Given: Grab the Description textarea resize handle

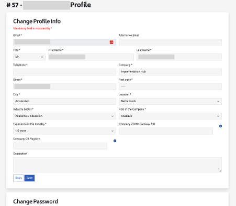Looking at the screenshot, I should [220, 170].
